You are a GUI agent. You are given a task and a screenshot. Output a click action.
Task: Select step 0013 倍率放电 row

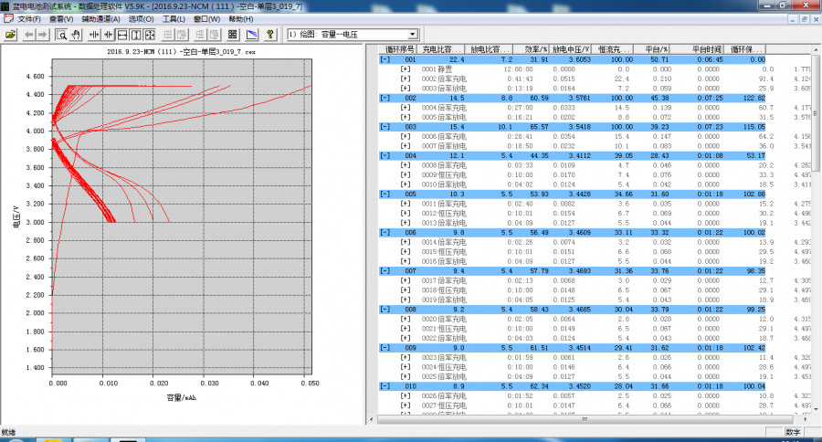pyautogui.click(x=595, y=223)
